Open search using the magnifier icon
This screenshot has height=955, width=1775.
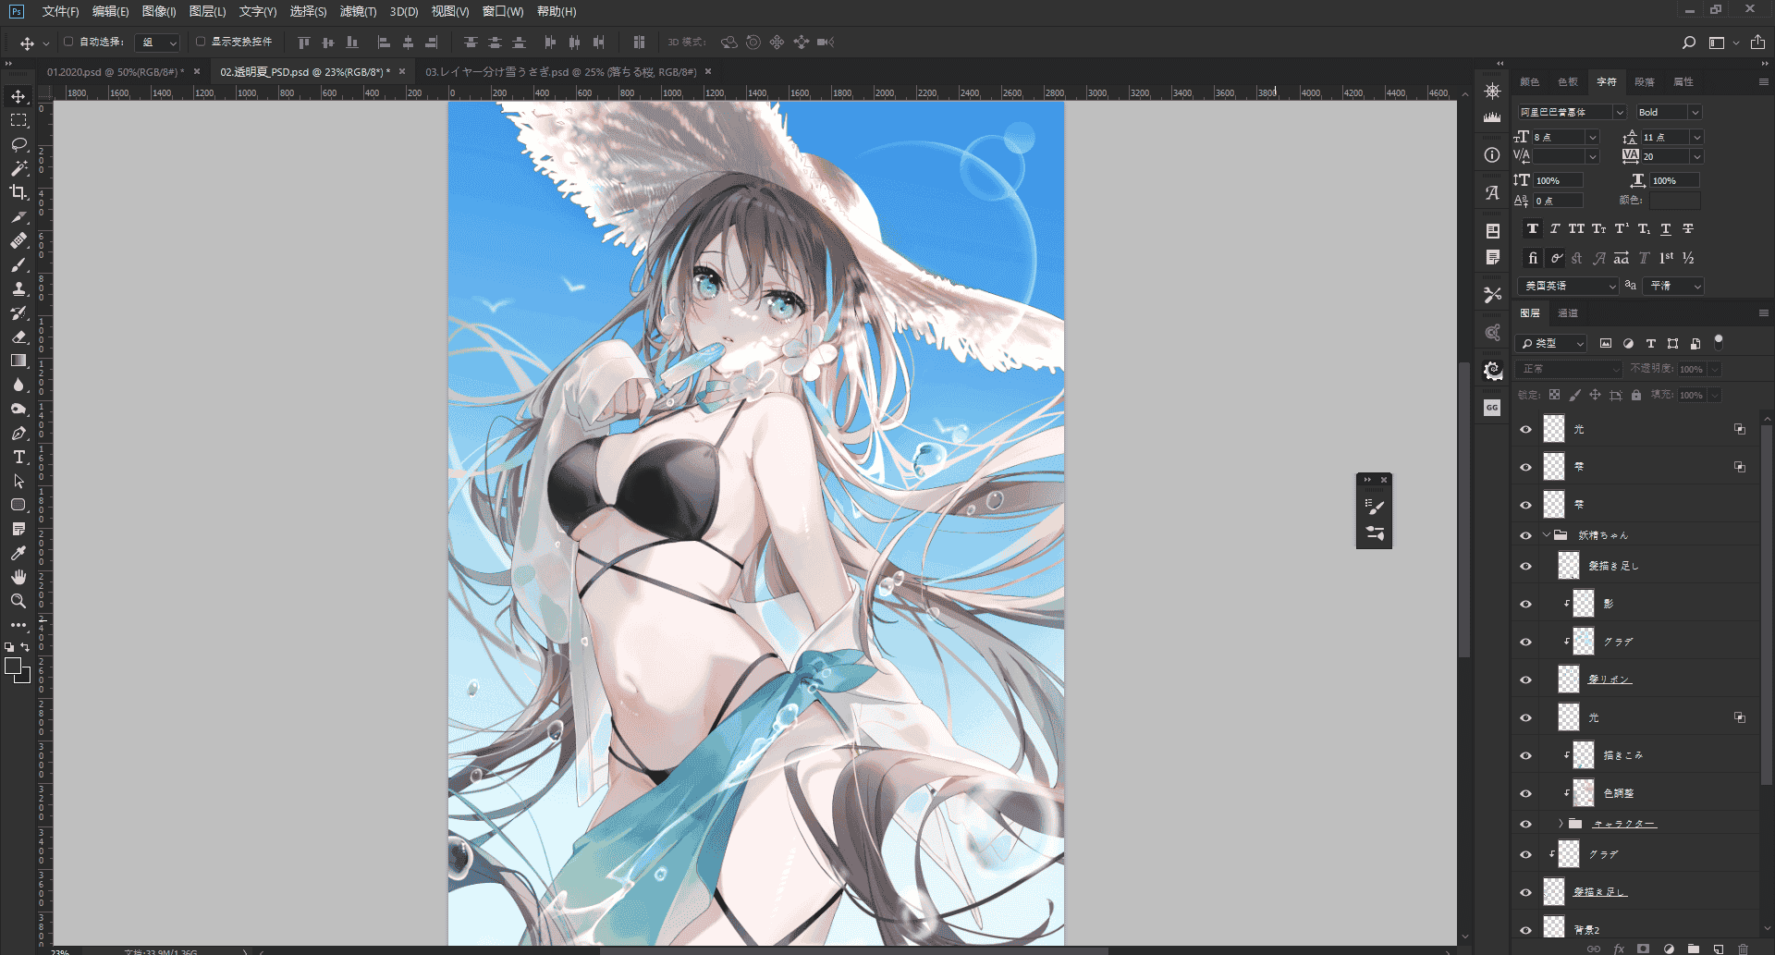click(x=1688, y=43)
